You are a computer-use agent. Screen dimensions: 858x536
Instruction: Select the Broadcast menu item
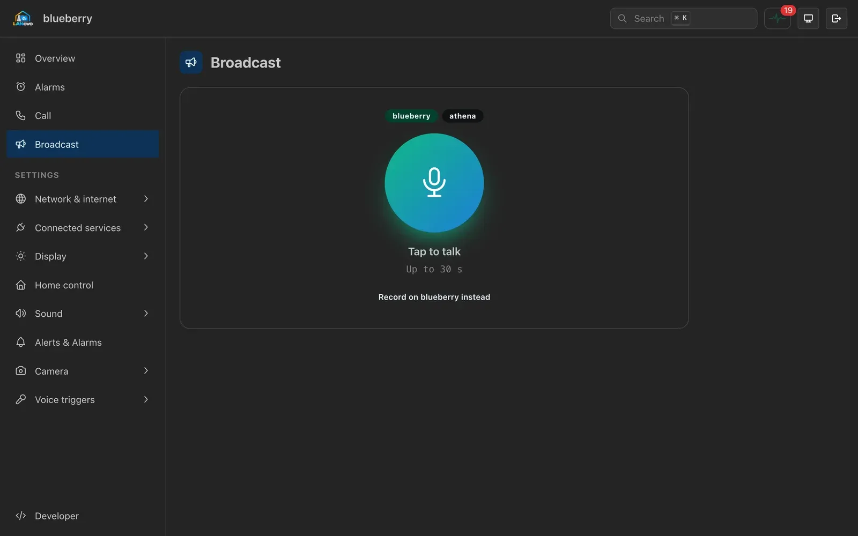(x=83, y=144)
